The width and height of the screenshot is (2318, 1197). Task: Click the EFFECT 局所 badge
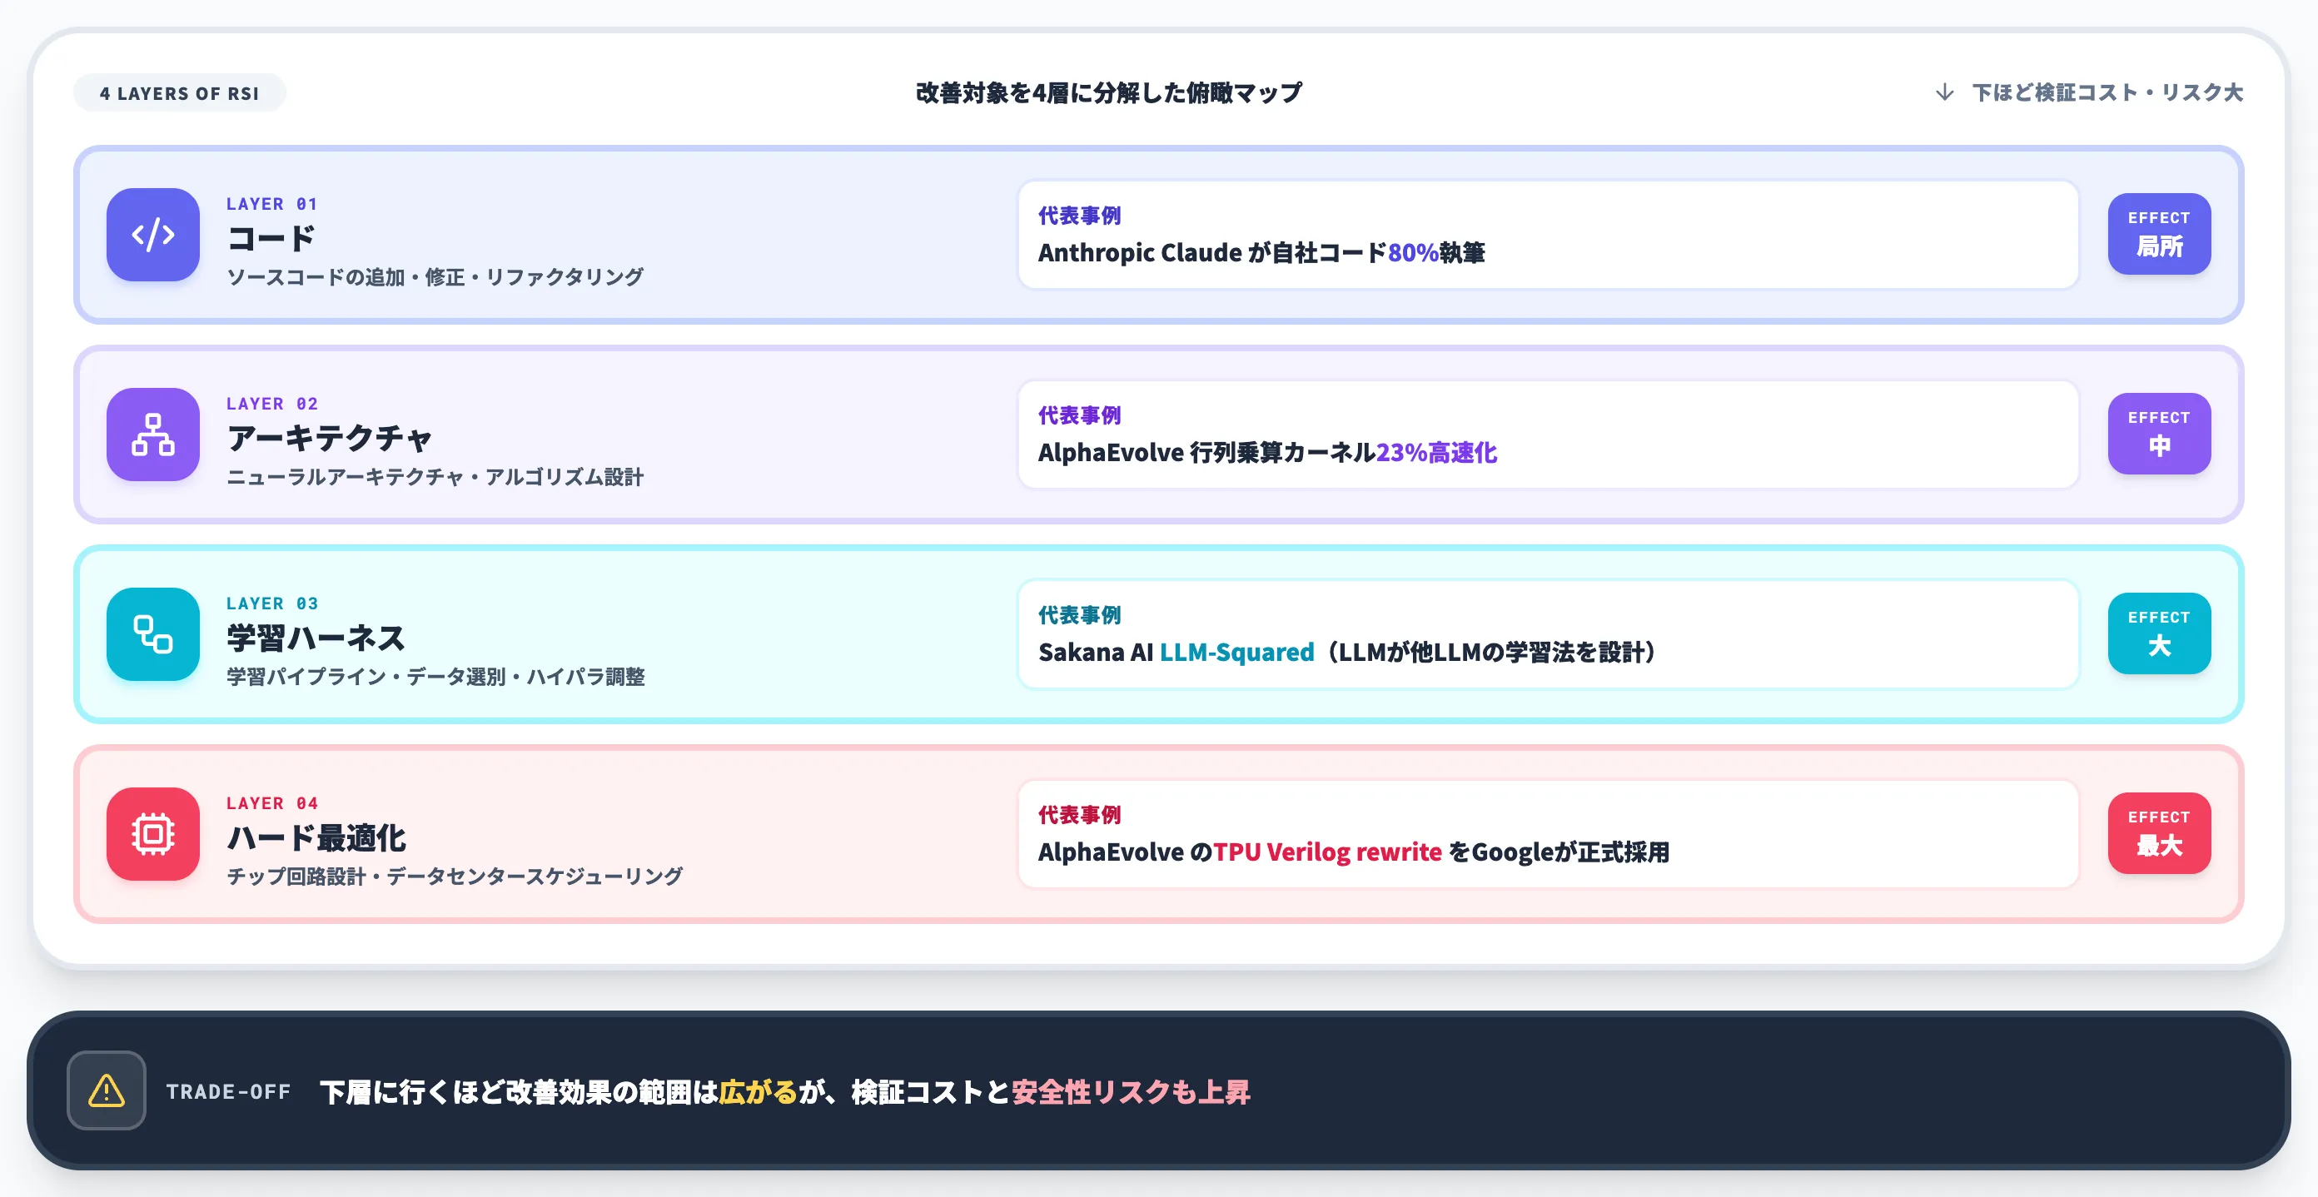tap(2159, 234)
